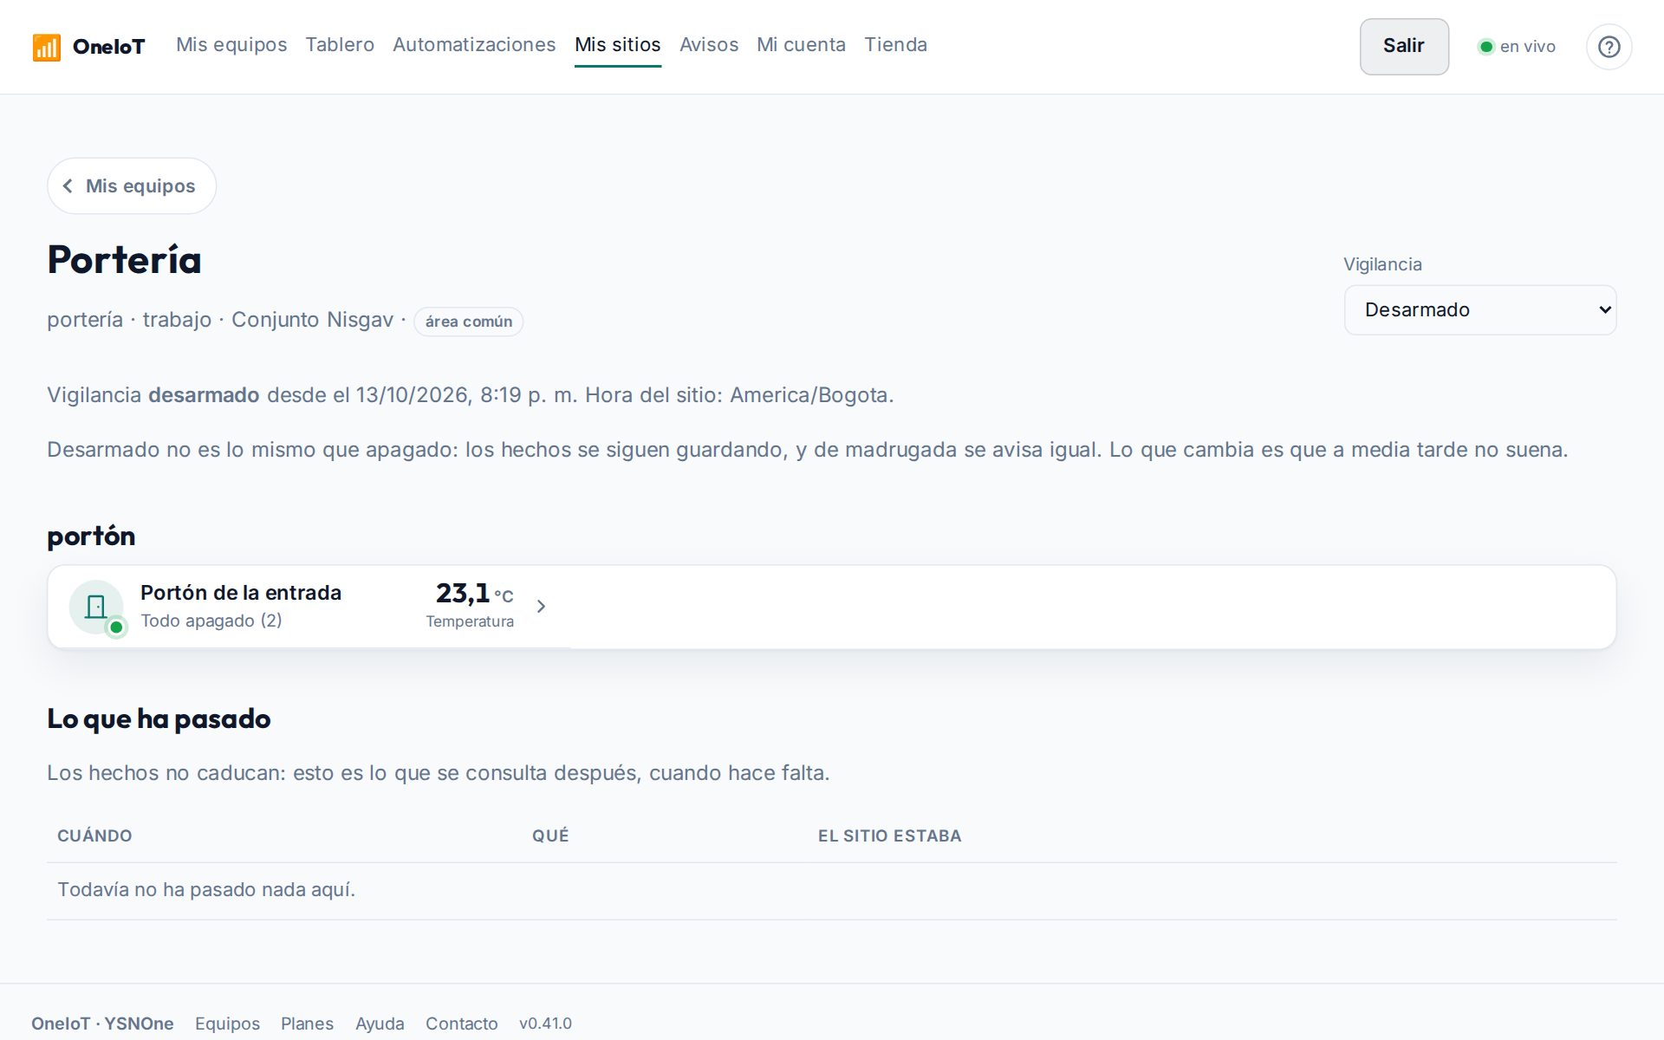Screen dimensions: 1664x1040
Task: Open the Tienda page
Action: [895, 45]
